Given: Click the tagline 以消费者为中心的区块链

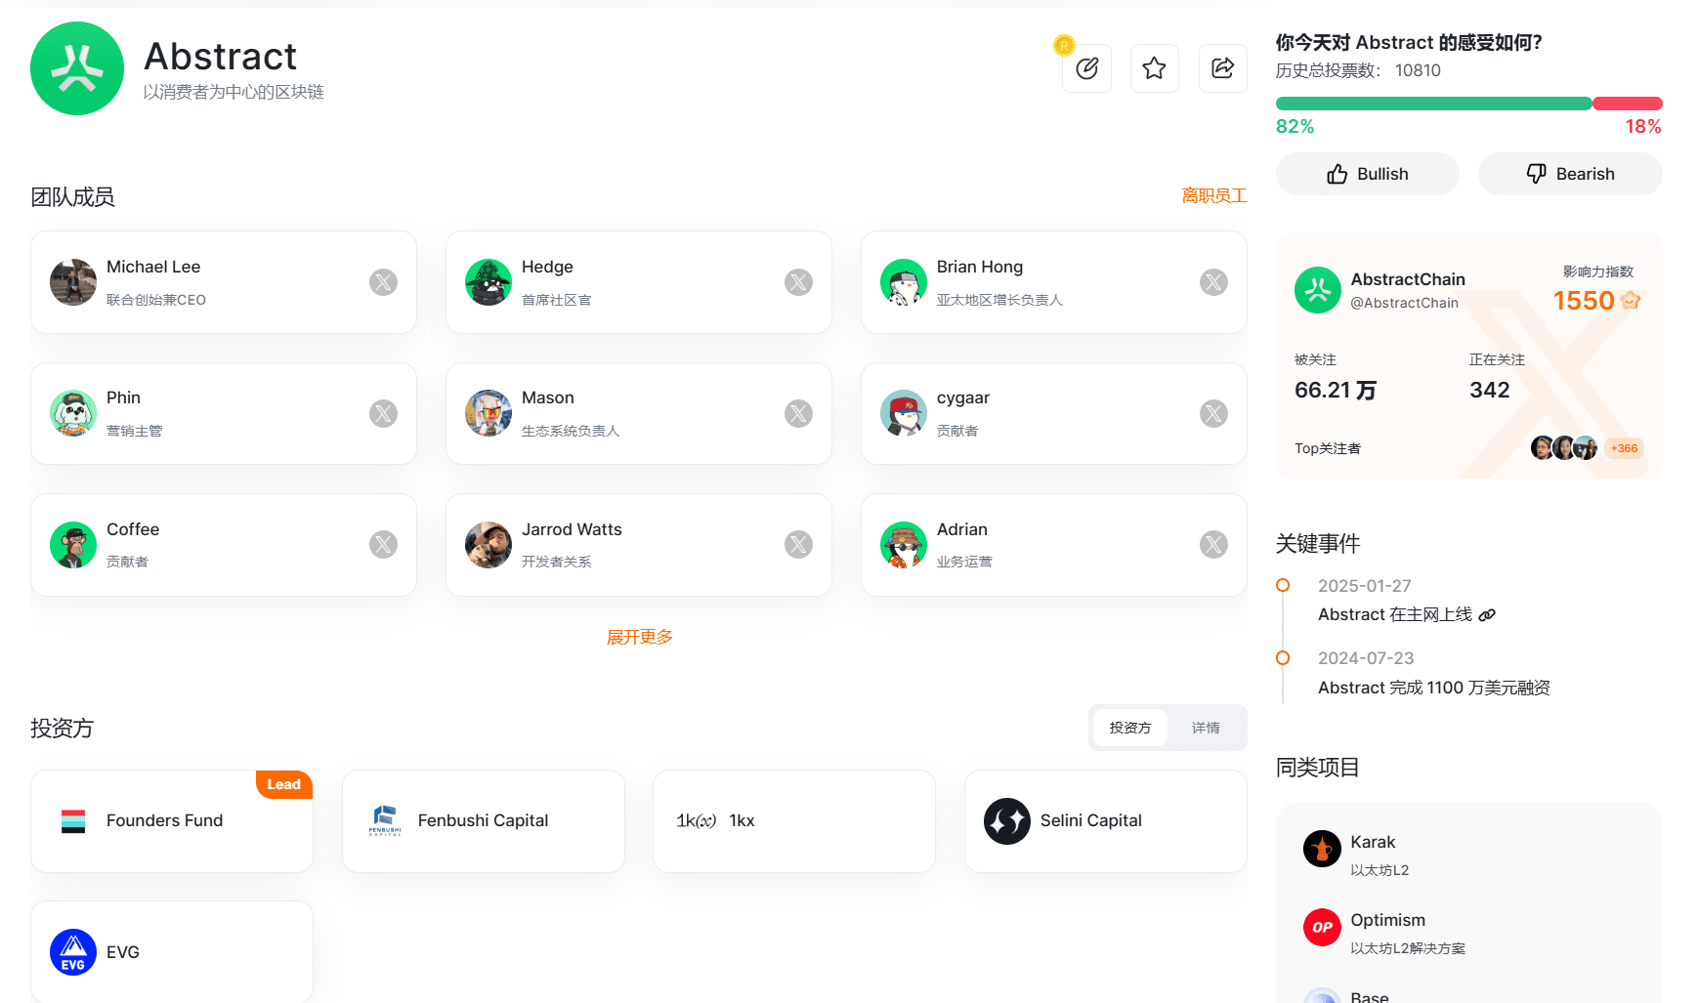Looking at the screenshot, I should [233, 92].
